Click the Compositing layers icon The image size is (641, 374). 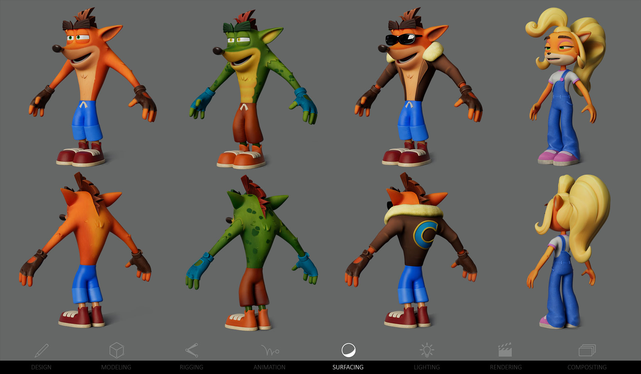587,350
